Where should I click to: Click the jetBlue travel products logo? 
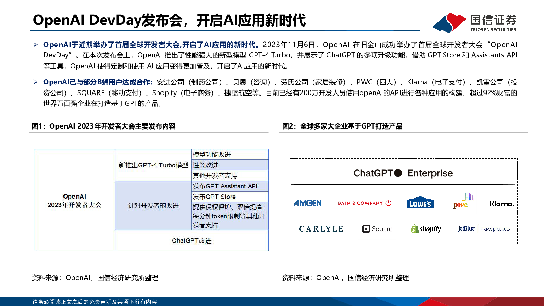click(484, 229)
